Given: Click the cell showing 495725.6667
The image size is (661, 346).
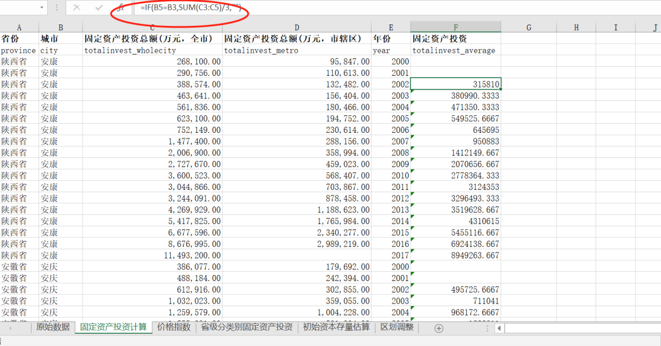Looking at the screenshot, I should [x=456, y=290].
